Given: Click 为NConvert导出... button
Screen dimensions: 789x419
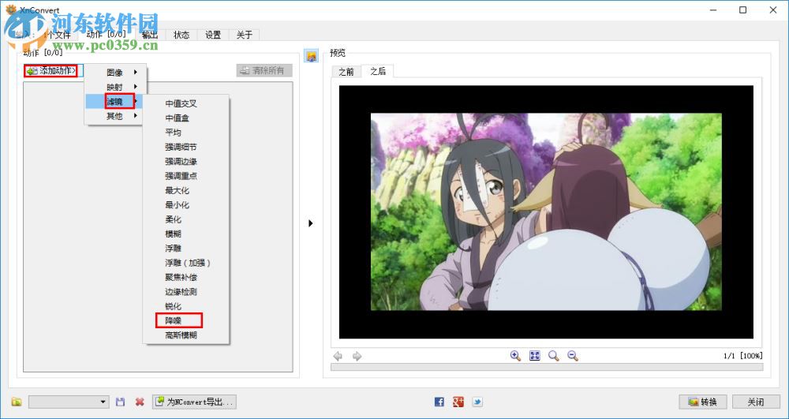Looking at the screenshot, I should (x=194, y=402).
